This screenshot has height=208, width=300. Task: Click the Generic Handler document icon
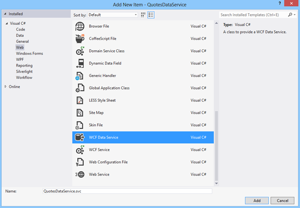79,76
